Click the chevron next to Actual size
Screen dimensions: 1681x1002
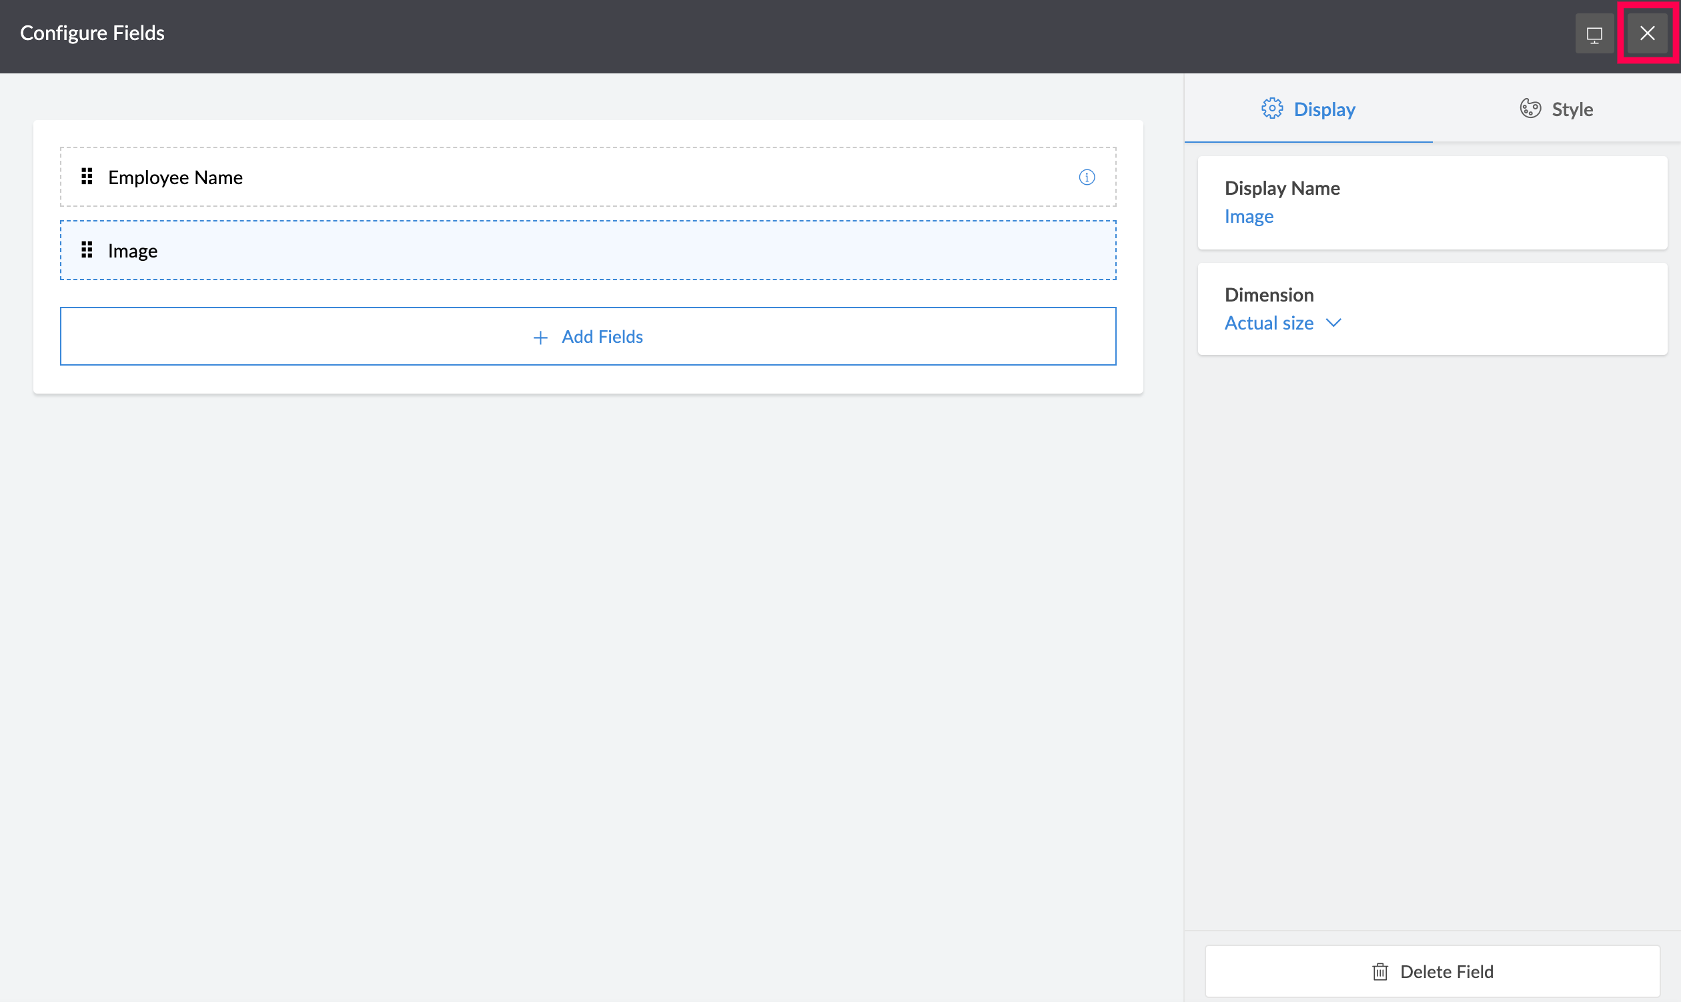coord(1333,323)
